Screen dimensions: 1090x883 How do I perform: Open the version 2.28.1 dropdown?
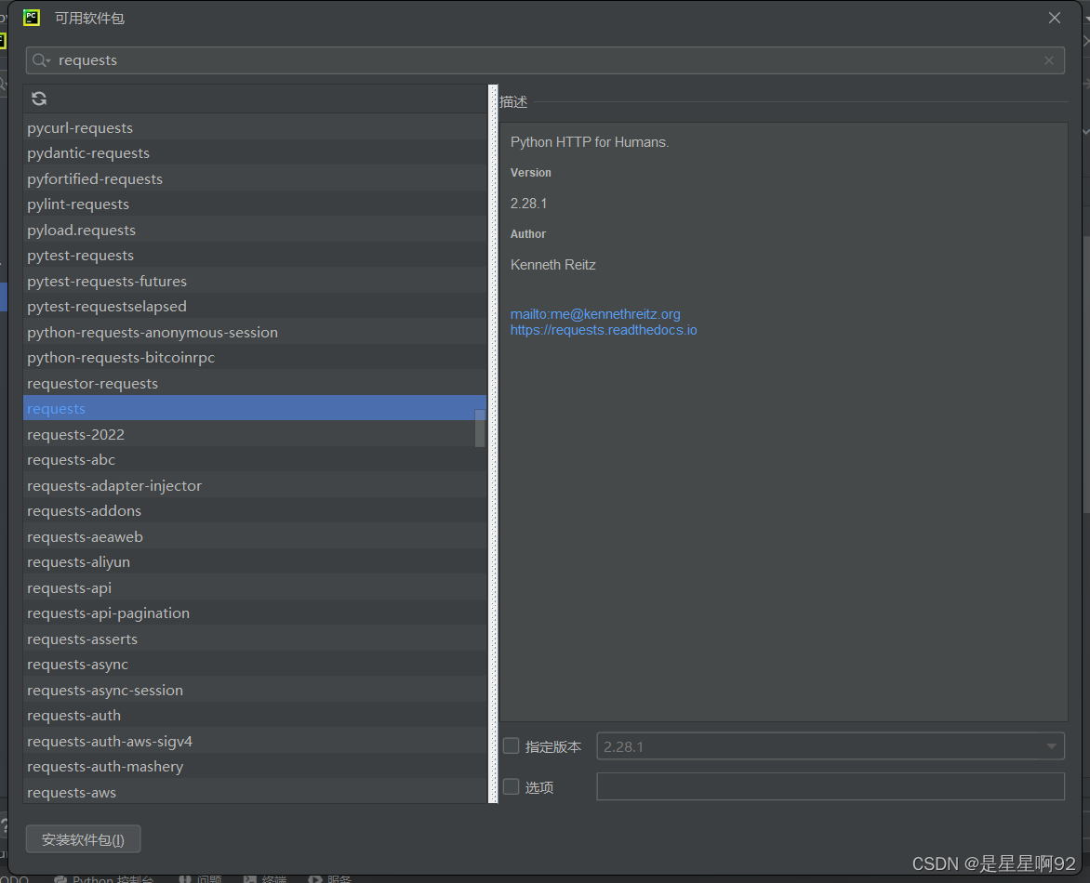click(830, 746)
